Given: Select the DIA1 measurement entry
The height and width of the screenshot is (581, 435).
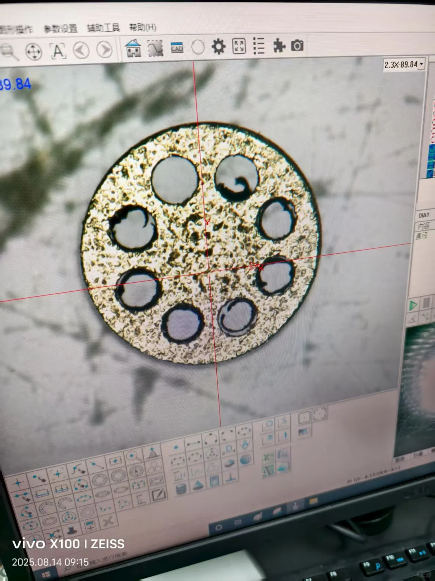Looking at the screenshot, I should pyautogui.click(x=424, y=215).
